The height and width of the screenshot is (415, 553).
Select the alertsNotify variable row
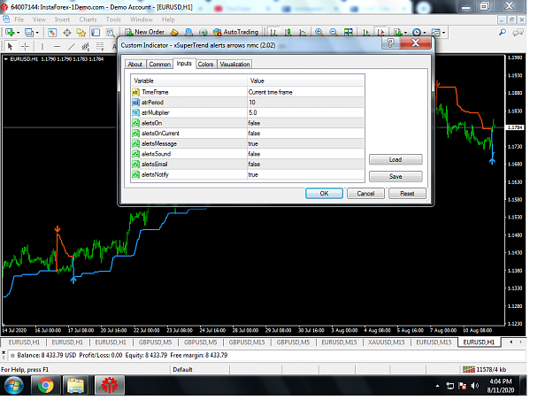[247, 175]
